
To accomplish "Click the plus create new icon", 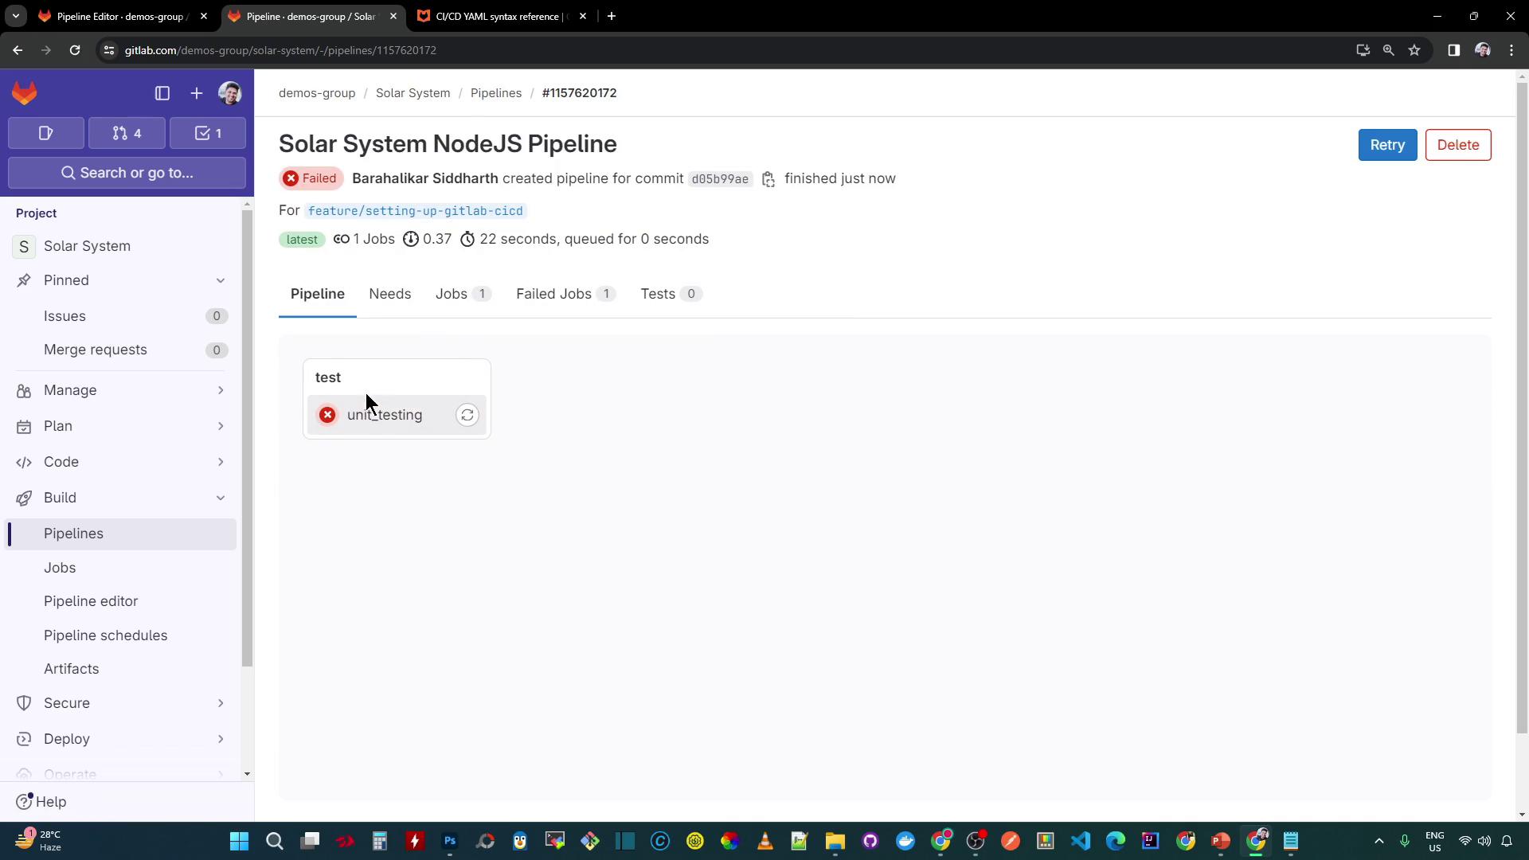I will click(197, 93).
